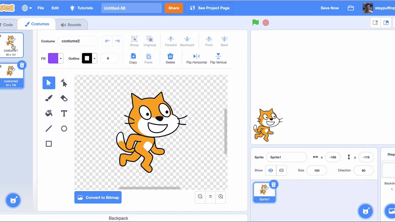Zoom in on the canvas
Screen dimensions: 395x222
221,197
